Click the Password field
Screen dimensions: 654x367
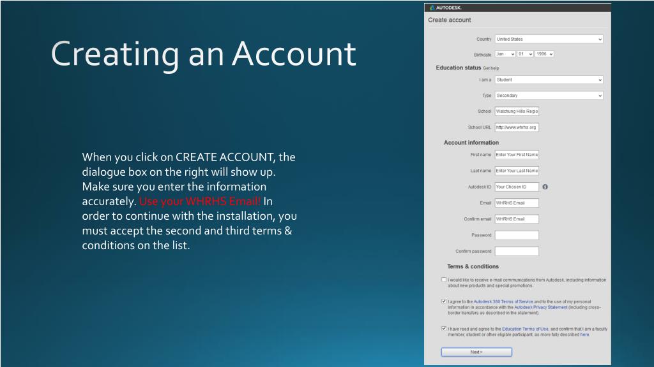[517, 235]
